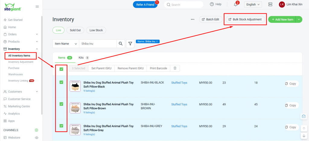Toggle Webstore visibility eye icon
Image resolution: width=309 pixels, height=141 pixels.
click(x=37, y=137)
